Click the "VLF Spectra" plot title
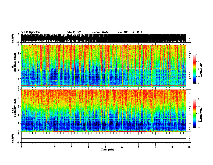The width and height of the screenshot is (213, 165). [30, 32]
